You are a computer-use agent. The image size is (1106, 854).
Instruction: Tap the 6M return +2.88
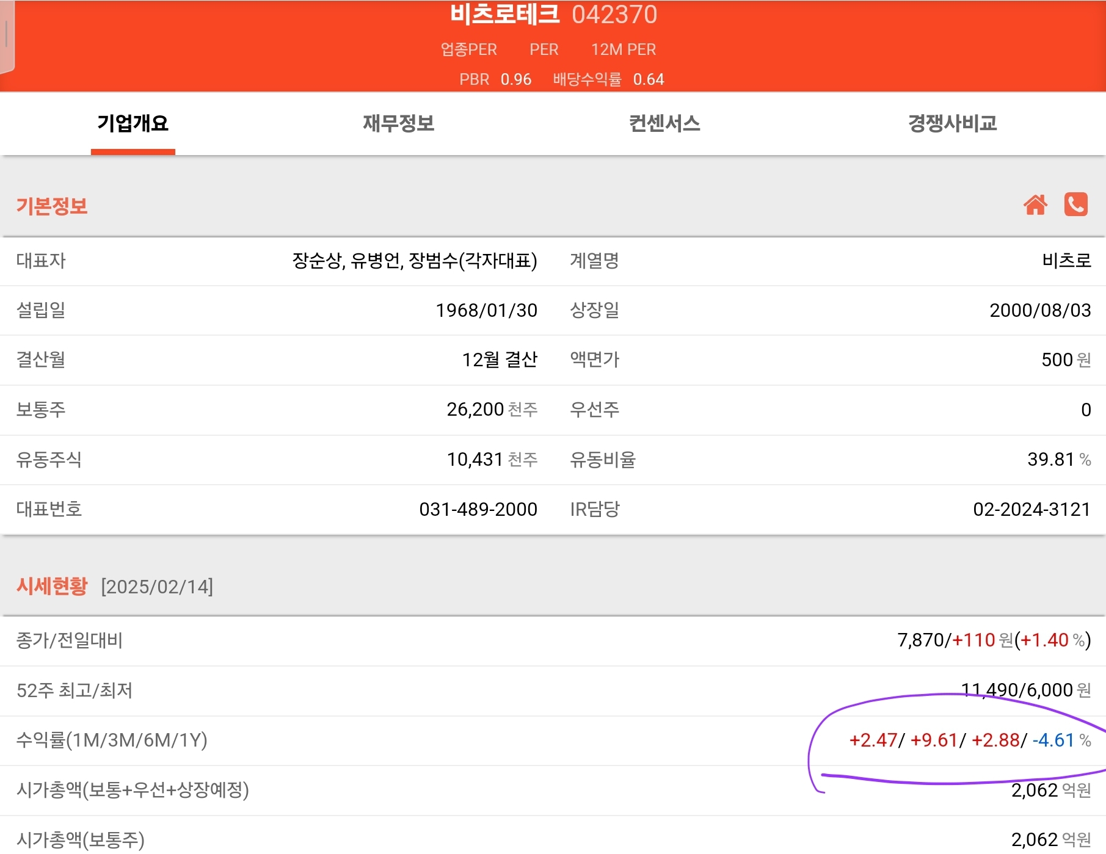[995, 740]
